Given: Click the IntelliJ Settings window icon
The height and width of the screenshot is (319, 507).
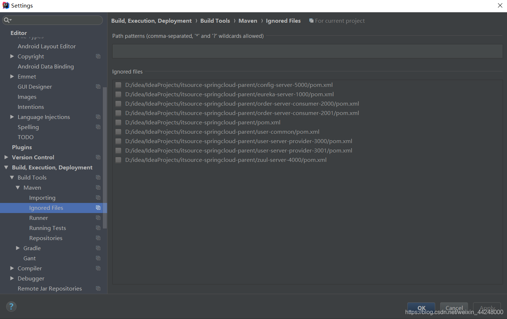Looking at the screenshot, I should (5, 5).
